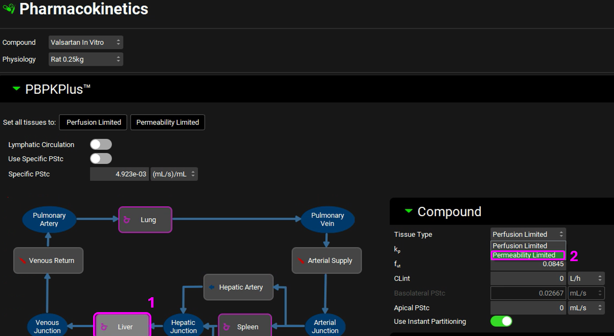Choose Permeability Limited from Tissue Type list
Screen dimensions: 614x336
coord(527,255)
